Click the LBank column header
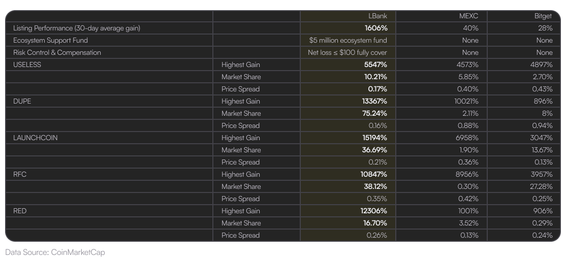567x259 pixels. [x=377, y=16]
